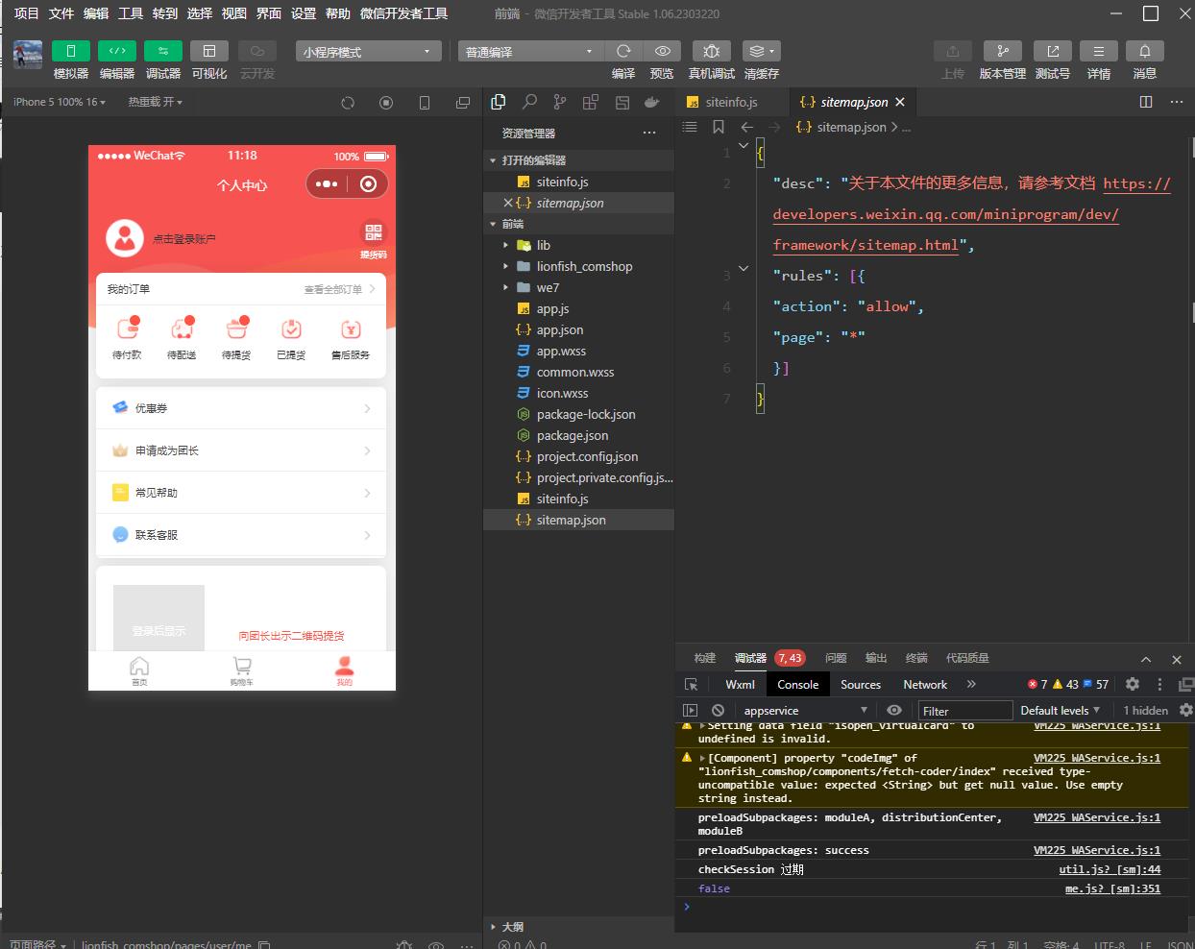This screenshot has height=949, width=1195.
Task: Click the simulator phone device icon
Action: click(x=425, y=103)
